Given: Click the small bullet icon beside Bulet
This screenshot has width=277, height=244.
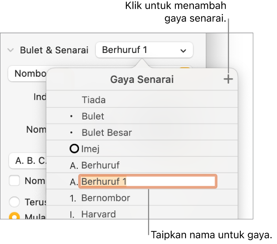Looking at the screenshot, I should 72,117.
